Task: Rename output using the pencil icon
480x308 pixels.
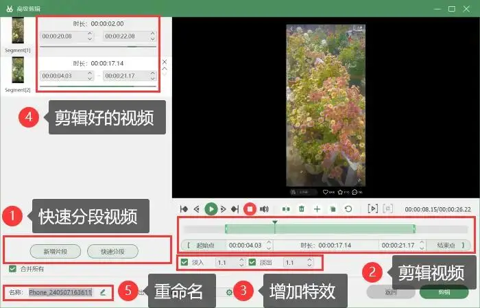Action: [103, 292]
